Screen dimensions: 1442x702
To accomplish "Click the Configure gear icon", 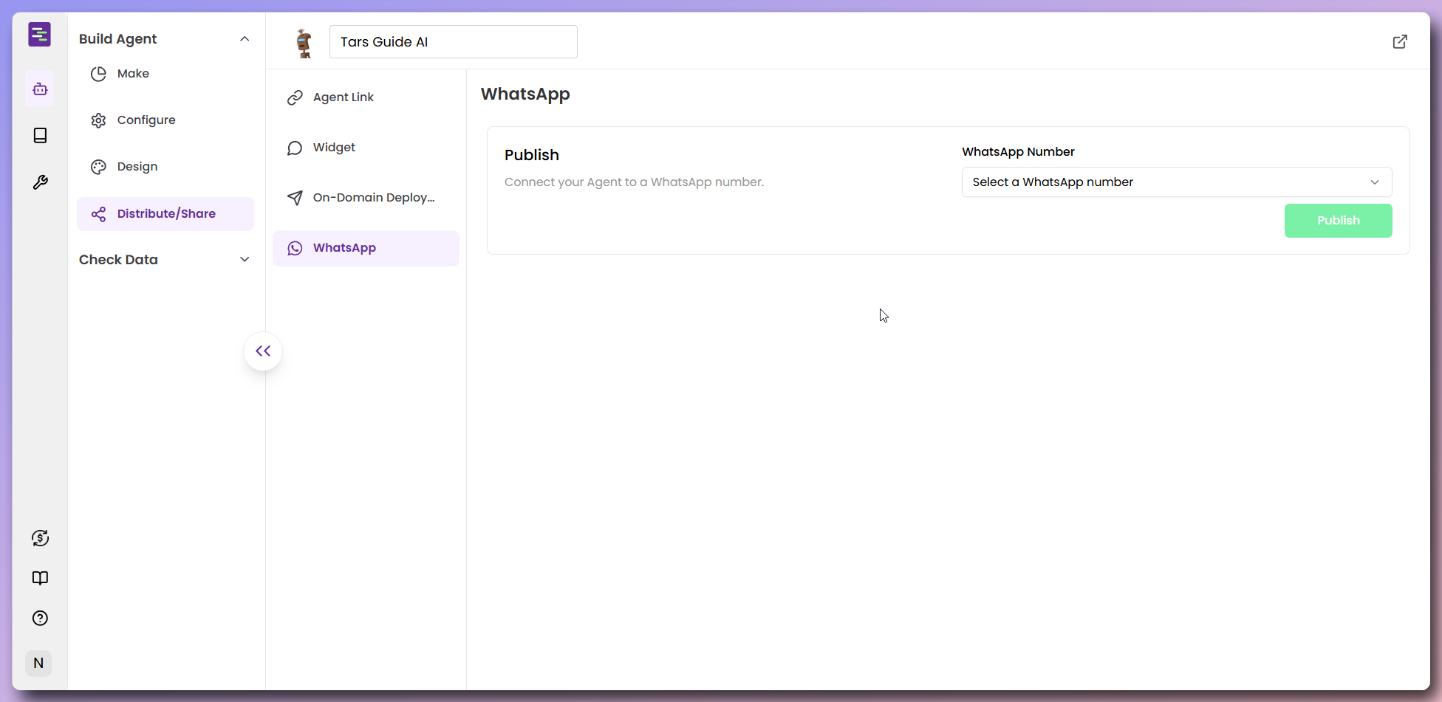I will point(98,120).
